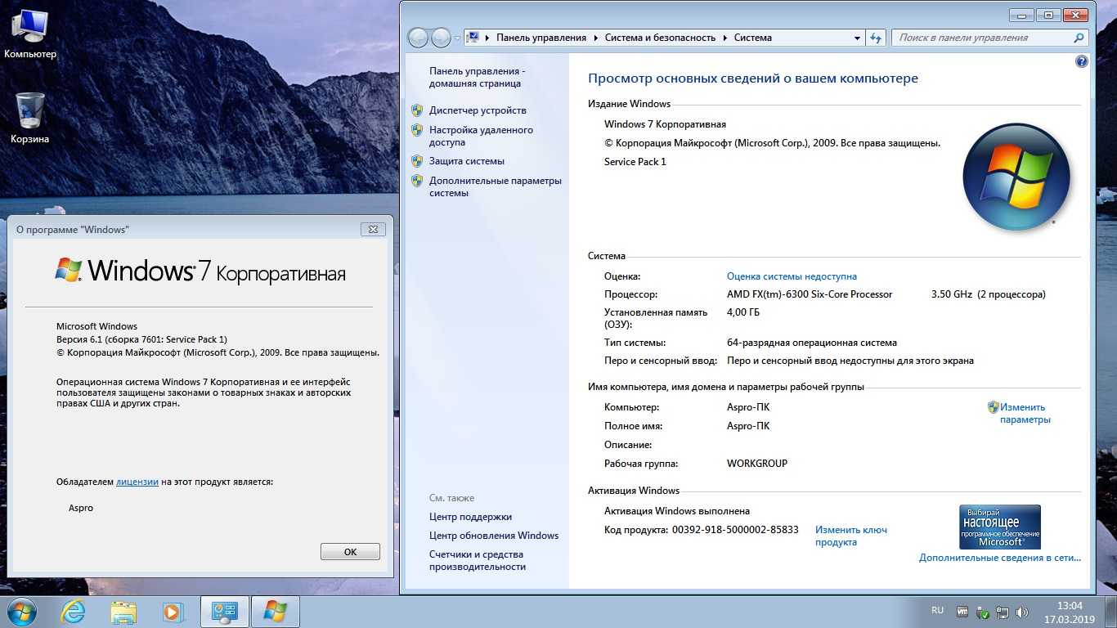Close the About Windows dialog
This screenshot has height=628, width=1117.
(x=373, y=230)
